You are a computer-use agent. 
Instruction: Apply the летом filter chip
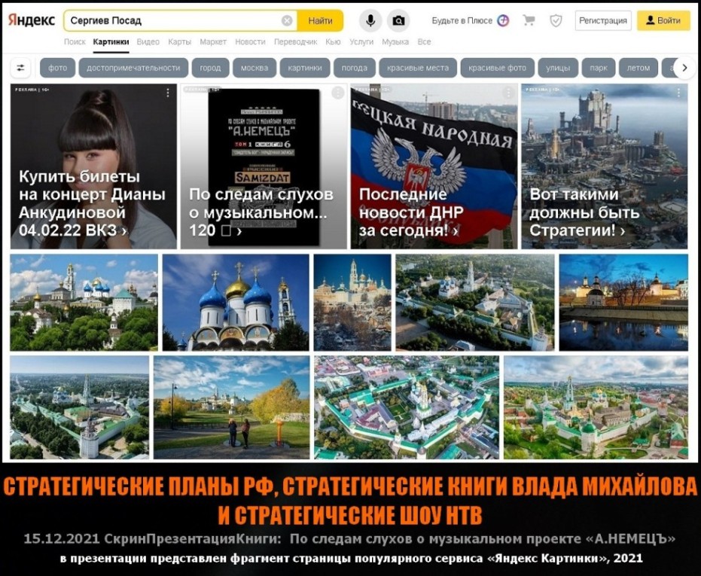(x=639, y=68)
